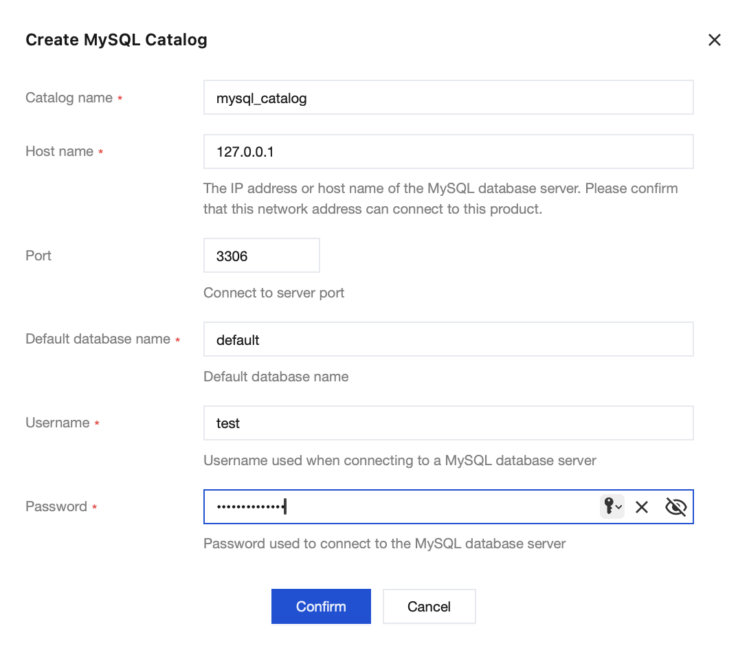
Task: Click the Confirm button
Action: pyautogui.click(x=321, y=606)
